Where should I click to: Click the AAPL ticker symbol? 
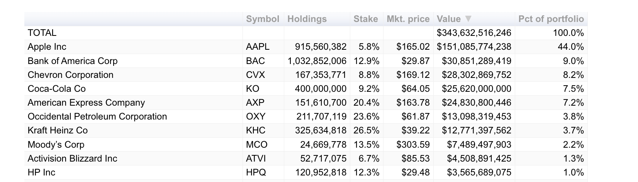[x=257, y=47]
